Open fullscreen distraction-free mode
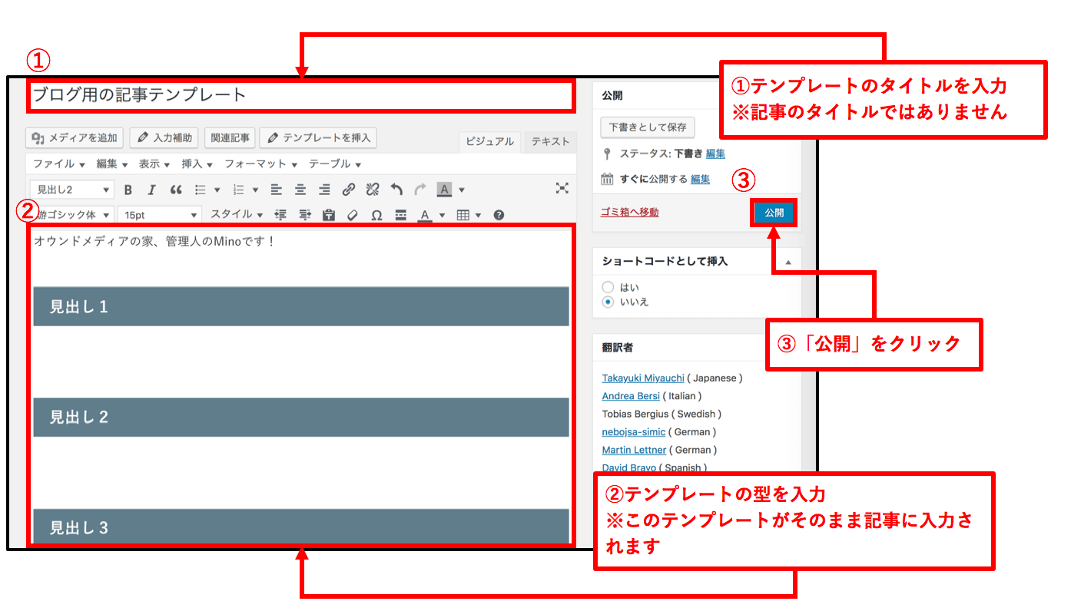 point(562,189)
